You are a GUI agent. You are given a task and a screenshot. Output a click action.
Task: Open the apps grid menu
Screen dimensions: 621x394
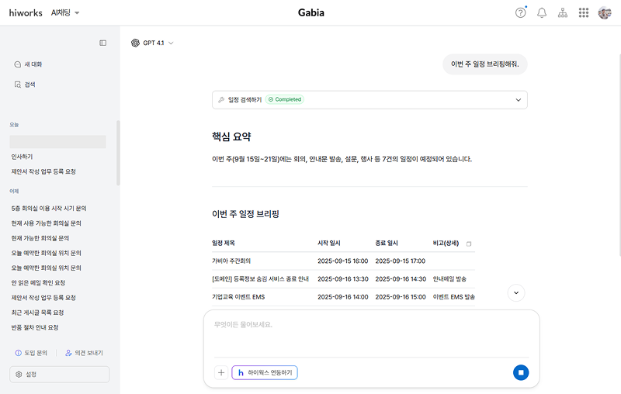[x=584, y=12]
